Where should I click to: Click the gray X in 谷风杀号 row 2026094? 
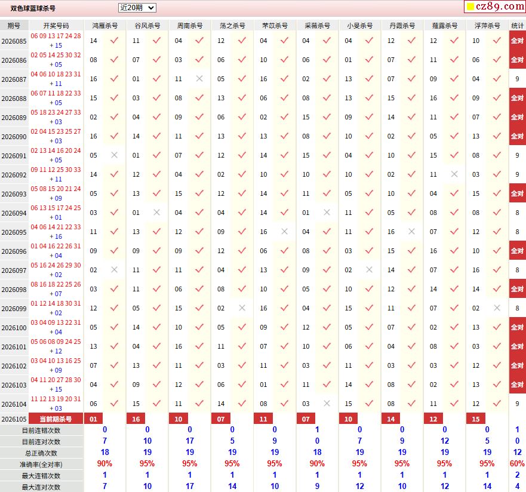pyautogui.click(x=156, y=213)
